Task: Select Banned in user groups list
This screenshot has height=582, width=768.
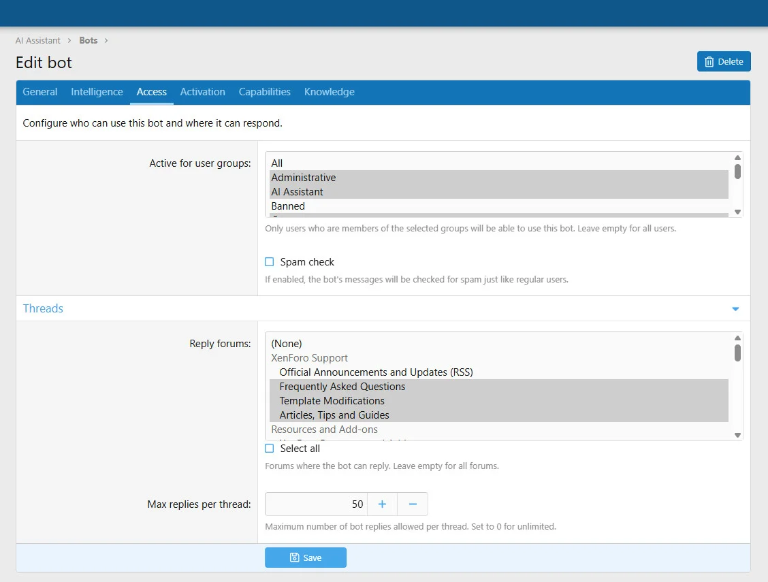Action: tap(288, 206)
